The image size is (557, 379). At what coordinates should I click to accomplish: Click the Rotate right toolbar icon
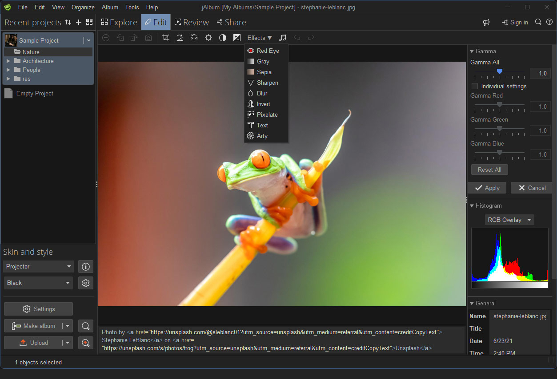[x=134, y=38]
